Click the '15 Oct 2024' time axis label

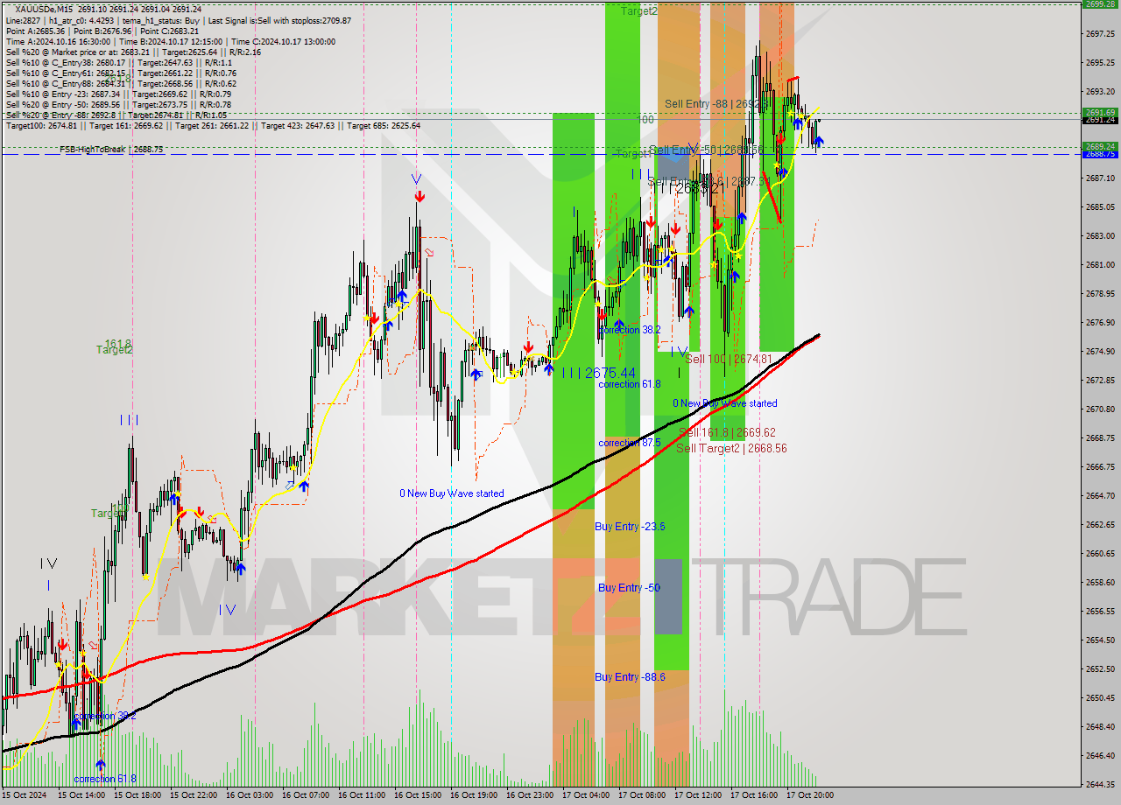click(x=24, y=795)
